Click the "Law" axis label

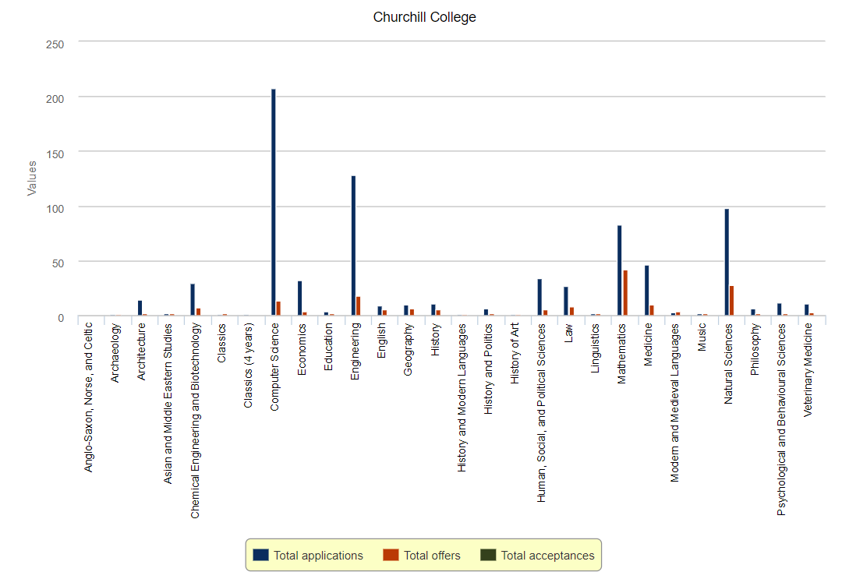coord(568,334)
